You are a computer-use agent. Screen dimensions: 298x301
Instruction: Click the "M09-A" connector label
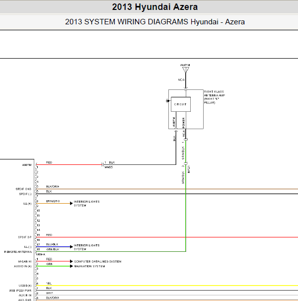pos(41,254)
